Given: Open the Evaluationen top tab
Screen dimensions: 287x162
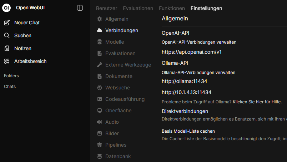Looking at the screenshot, I should point(138,8).
